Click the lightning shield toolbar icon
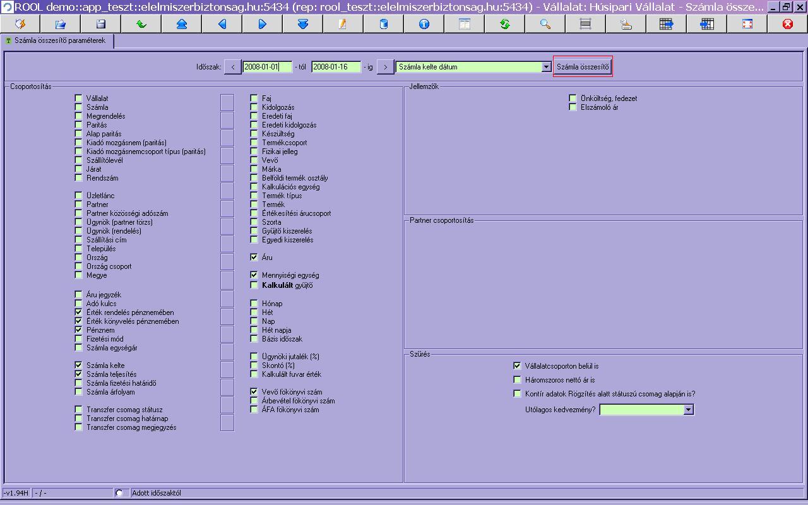This screenshot has width=808, height=505. tap(20, 24)
